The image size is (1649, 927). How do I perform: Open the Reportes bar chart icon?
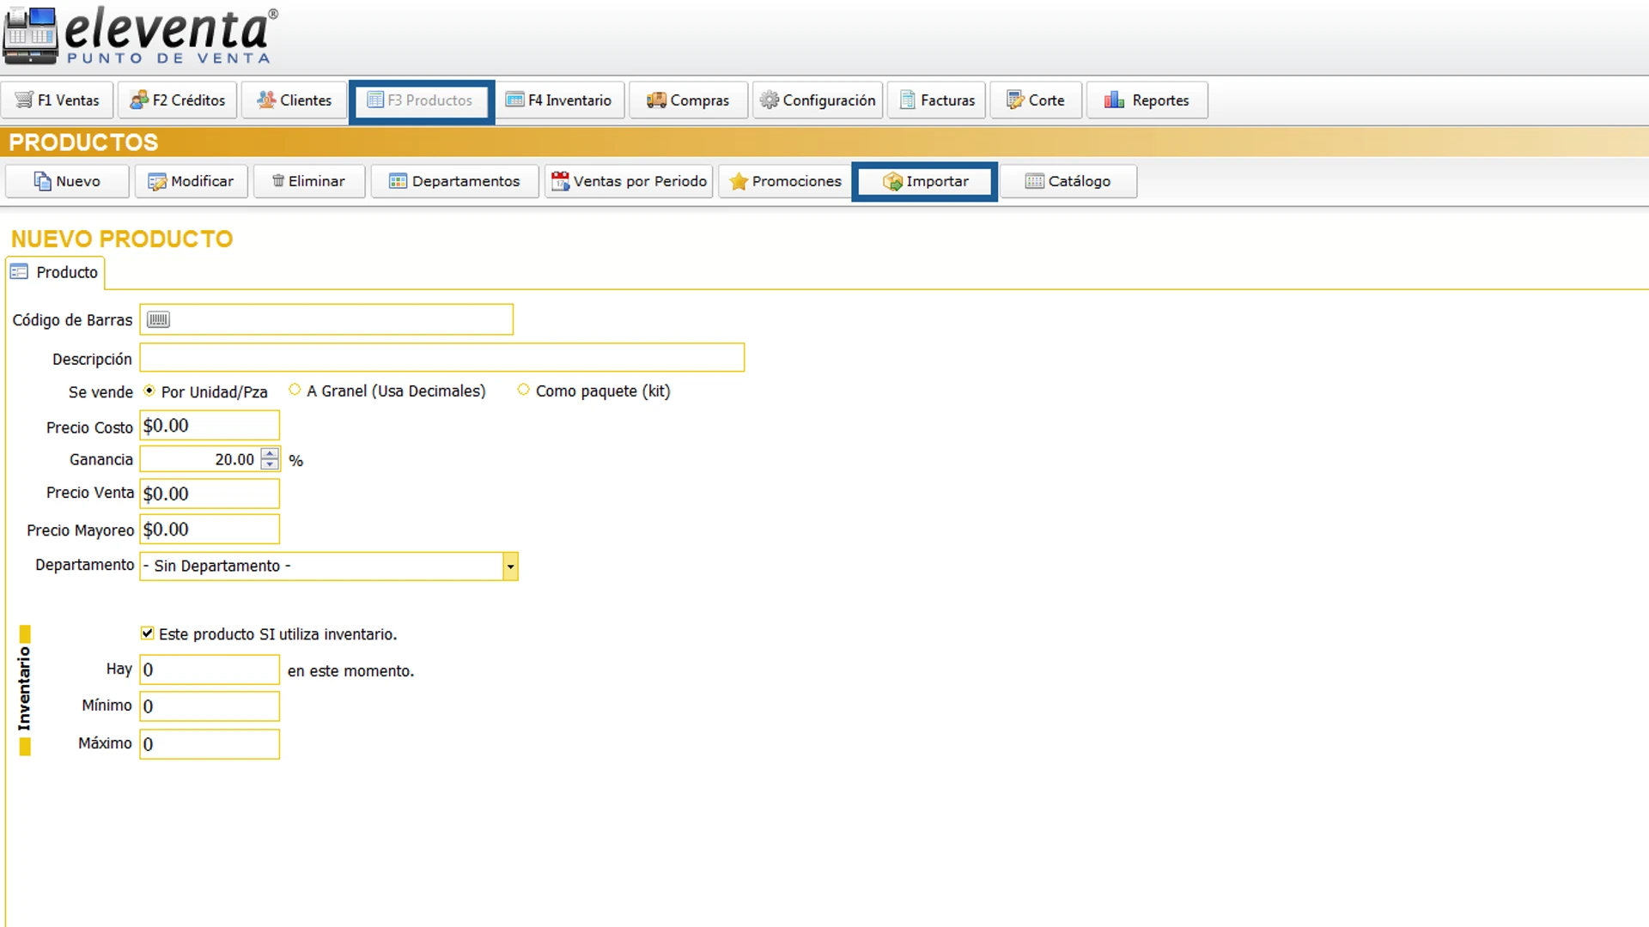(x=1114, y=100)
